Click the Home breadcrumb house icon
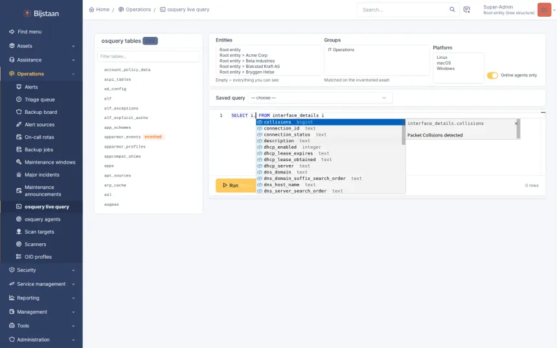 [x=92, y=10]
